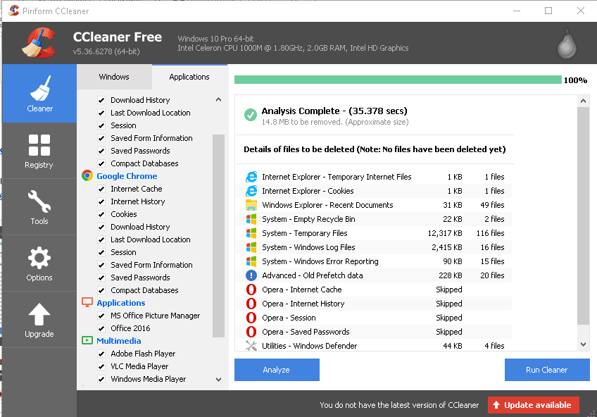Click the Update available button

click(534, 405)
